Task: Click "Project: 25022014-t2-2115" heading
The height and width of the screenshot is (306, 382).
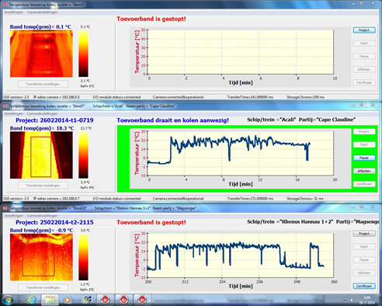Action: pos(54,222)
